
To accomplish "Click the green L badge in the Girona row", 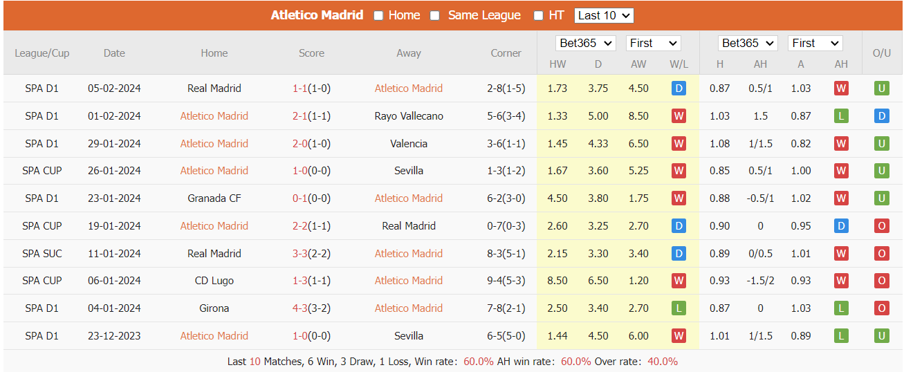I will [679, 308].
